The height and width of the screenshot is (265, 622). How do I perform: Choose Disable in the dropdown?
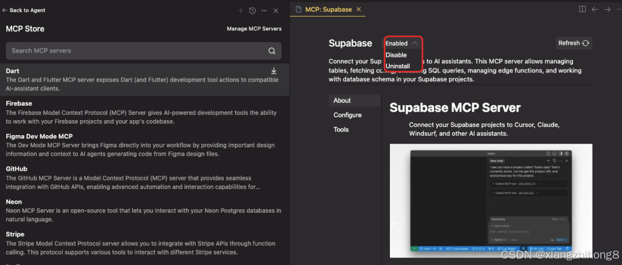396,55
